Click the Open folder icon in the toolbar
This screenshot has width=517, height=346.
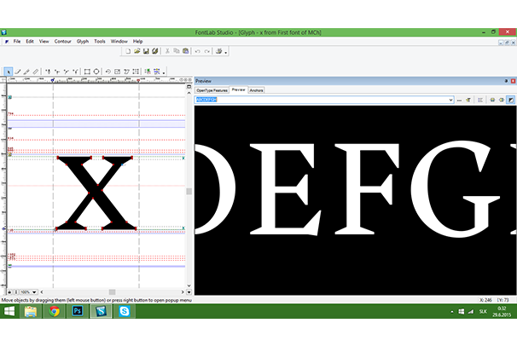pos(137,52)
